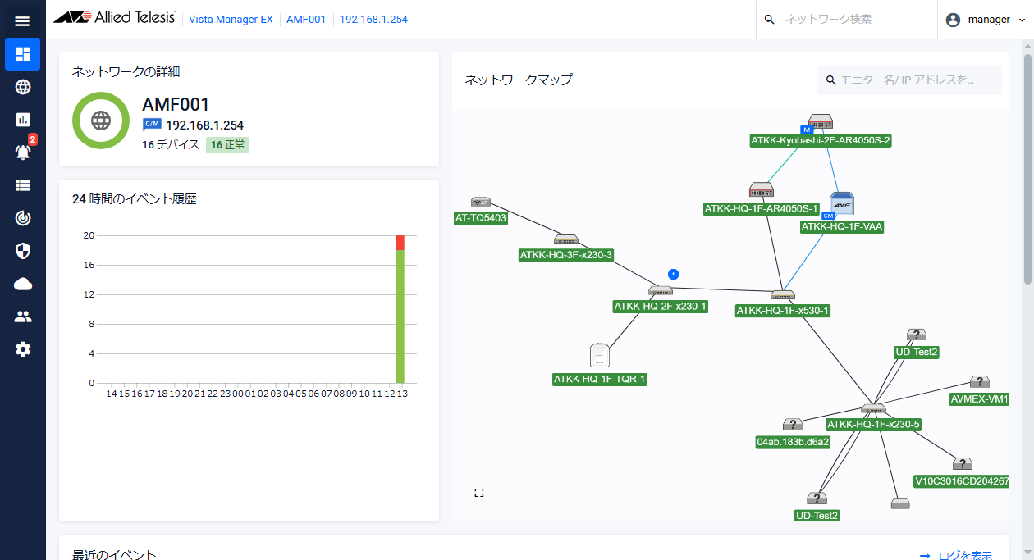1034x560 pixels.
Task: Open the radar scan sidebar icon
Action: pos(23,218)
